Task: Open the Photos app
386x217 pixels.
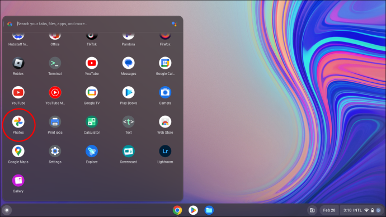Action: (18, 122)
